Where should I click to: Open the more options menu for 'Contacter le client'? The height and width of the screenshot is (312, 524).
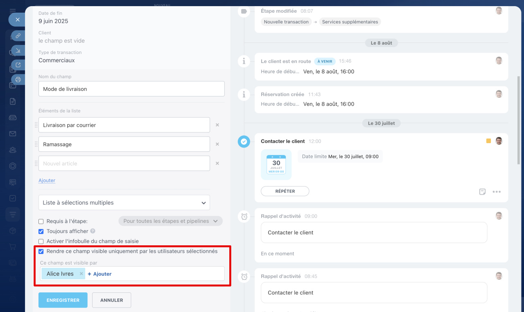coord(497,192)
